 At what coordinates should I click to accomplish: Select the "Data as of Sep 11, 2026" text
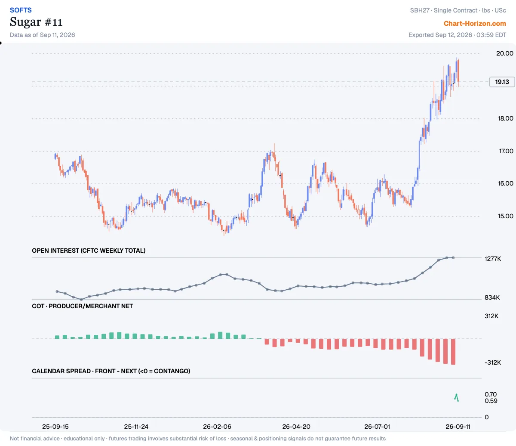pyautogui.click(x=43, y=35)
